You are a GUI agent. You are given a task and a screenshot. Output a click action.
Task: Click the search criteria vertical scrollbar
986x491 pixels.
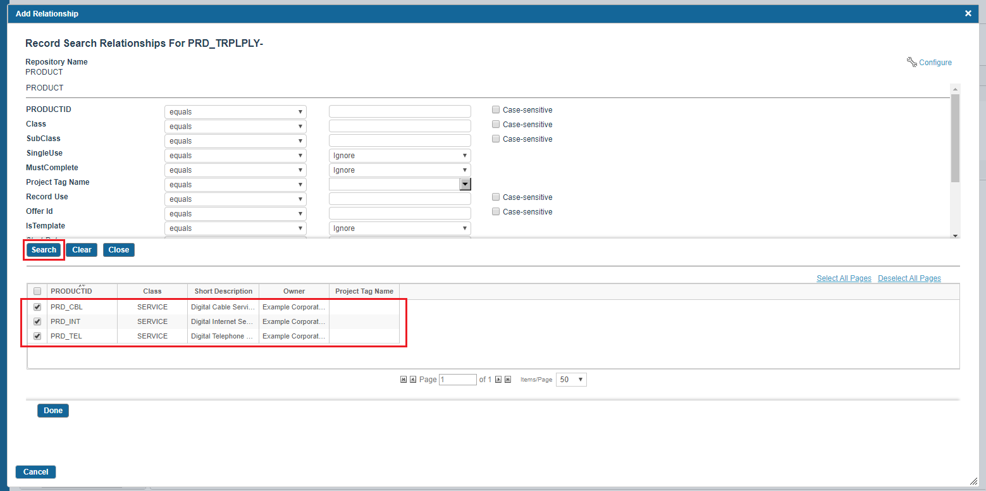[955, 138]
